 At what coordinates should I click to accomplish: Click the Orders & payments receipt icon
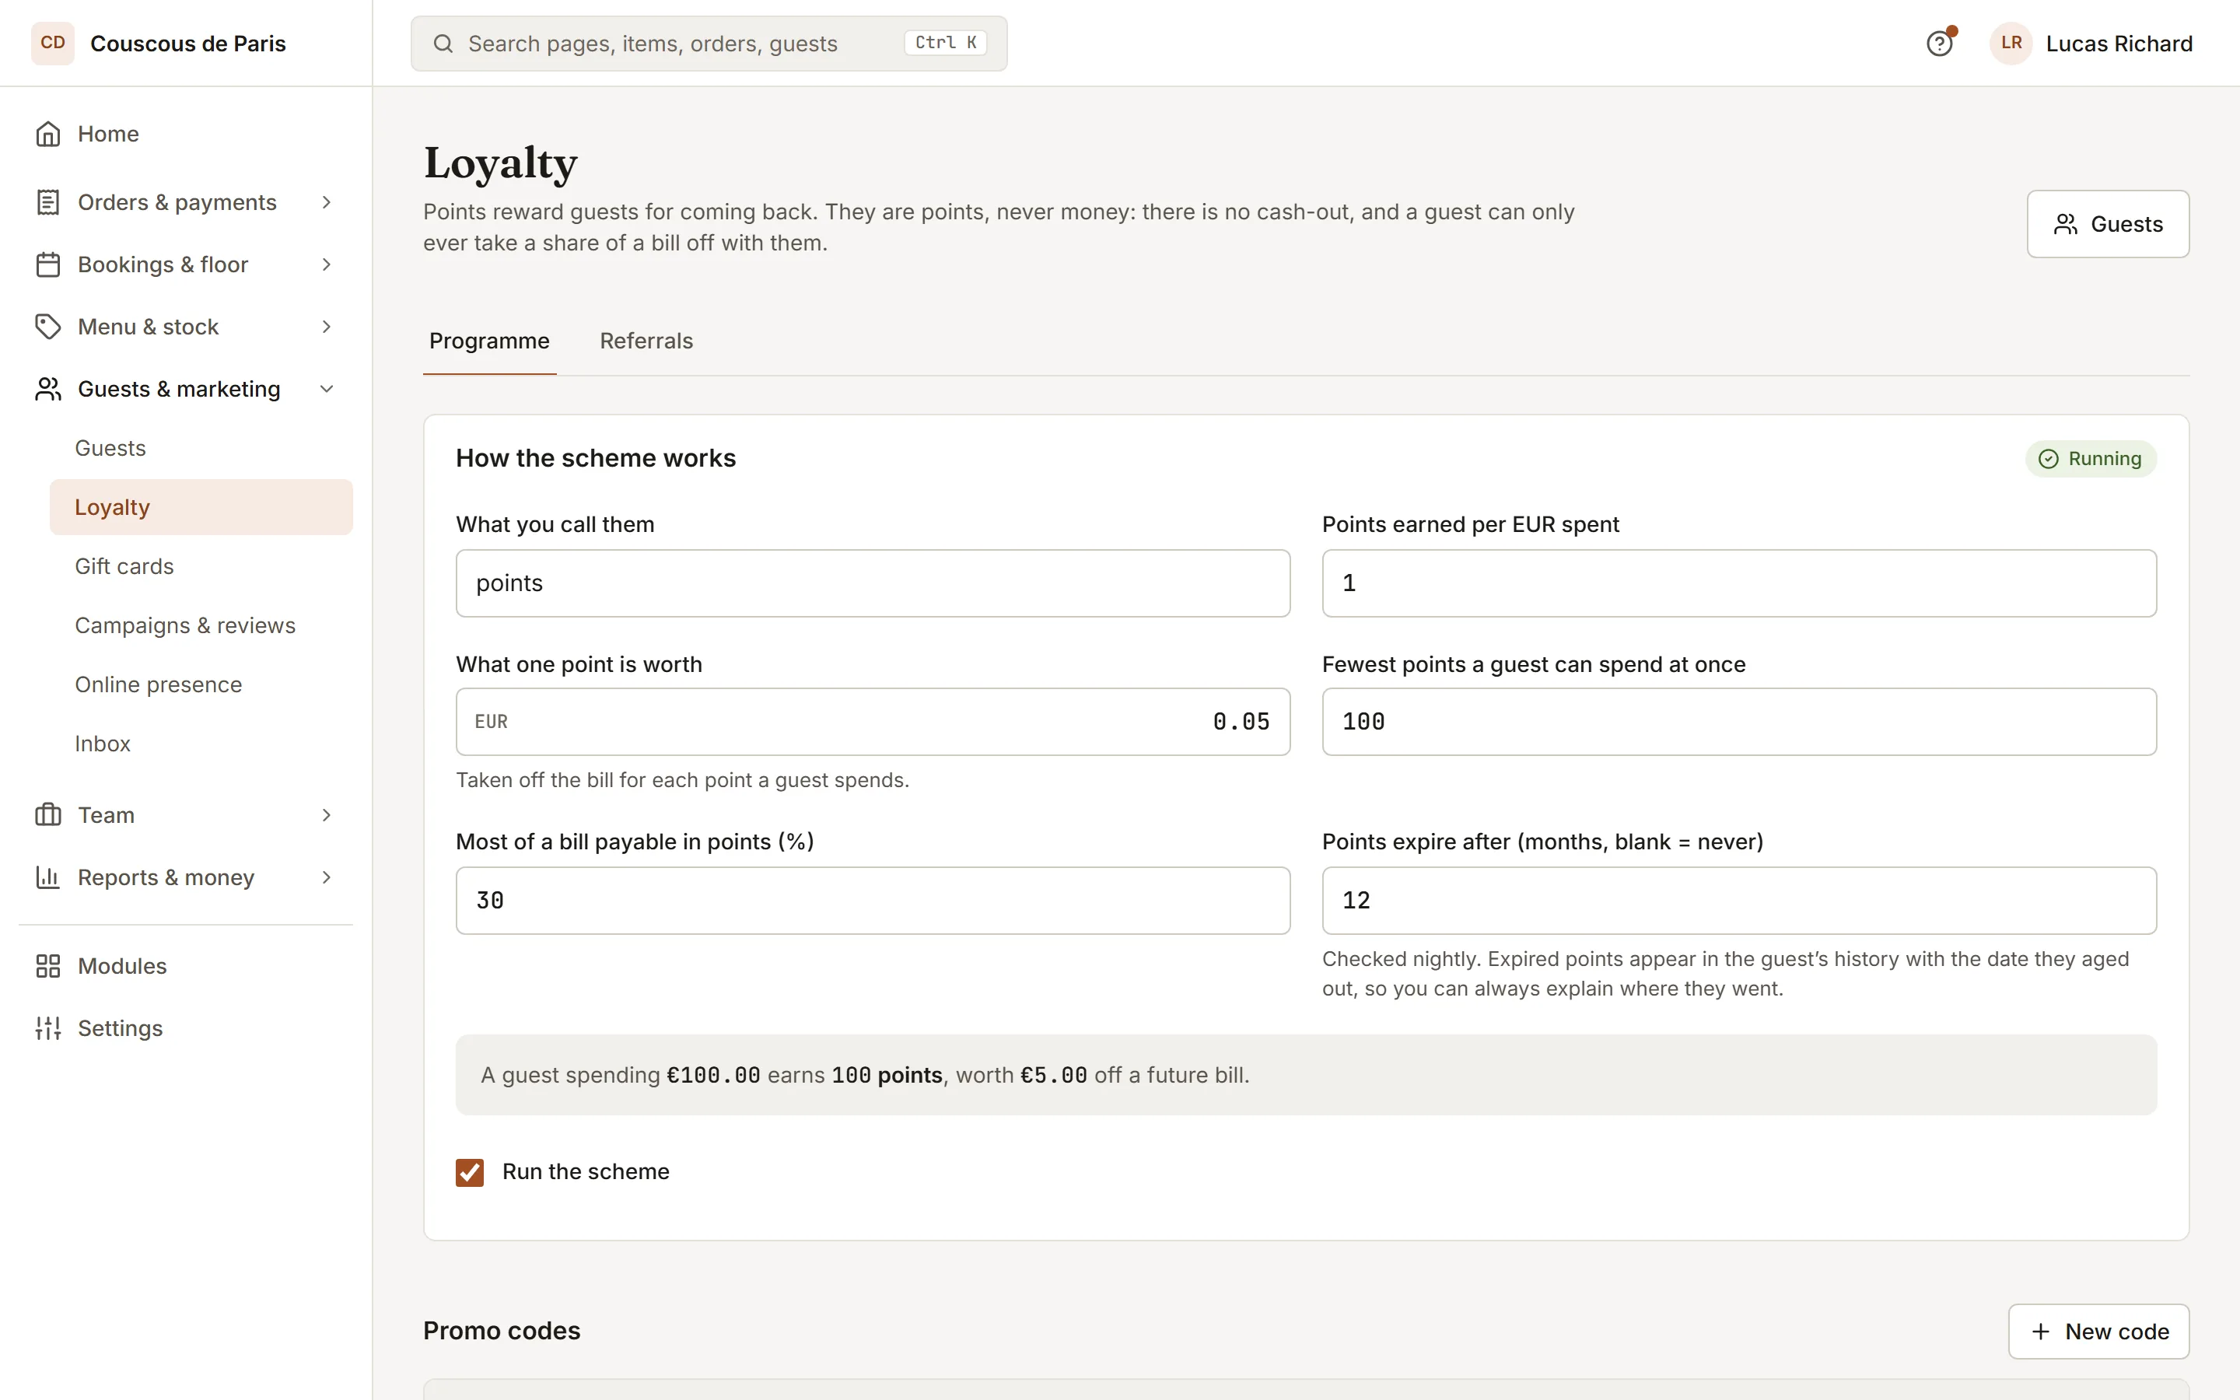point(48,202)
